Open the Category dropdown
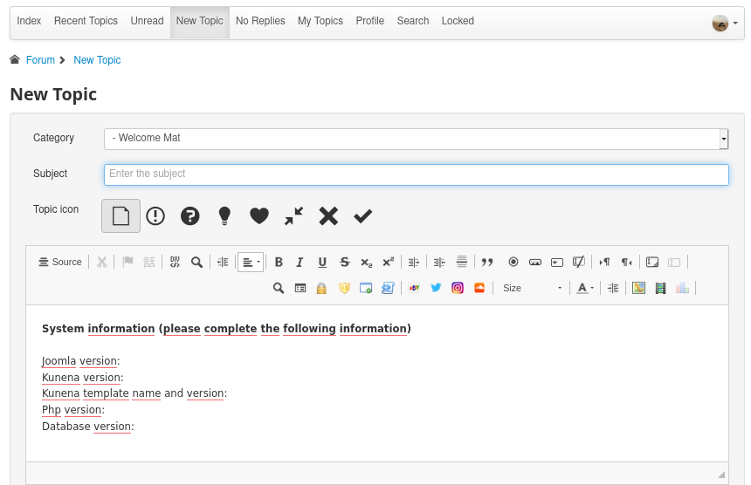Image resolution: width=751 pixels, height=485 pixels. coord(416,139)
